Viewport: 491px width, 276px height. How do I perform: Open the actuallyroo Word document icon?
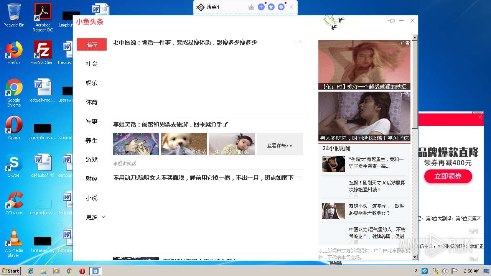coord(43,90)
